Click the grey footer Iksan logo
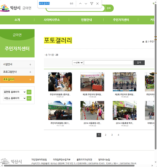This screenshot has height=167, width=157. pyautogui.click(x=11, y=162)
